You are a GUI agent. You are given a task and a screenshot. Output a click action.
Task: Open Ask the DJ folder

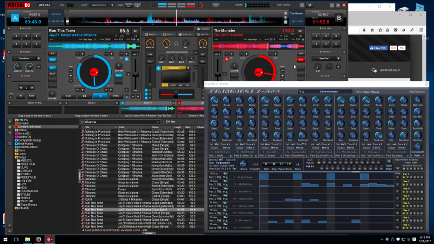23,137
